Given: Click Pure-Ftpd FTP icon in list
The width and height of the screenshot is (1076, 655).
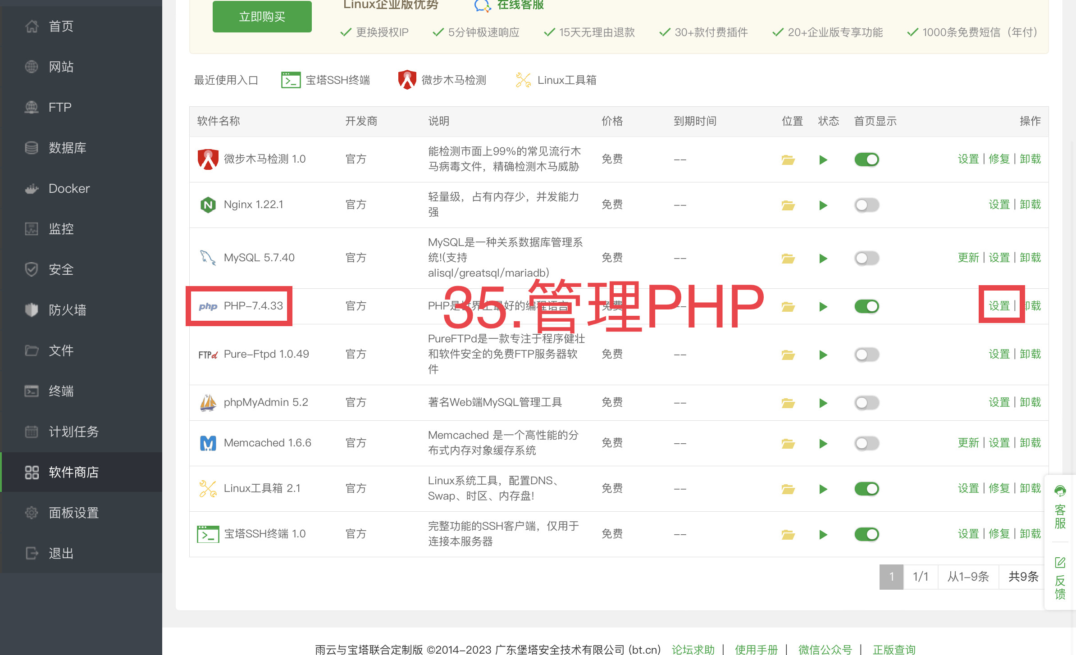Looking at the screenshot, I should [x=208, y=355].
